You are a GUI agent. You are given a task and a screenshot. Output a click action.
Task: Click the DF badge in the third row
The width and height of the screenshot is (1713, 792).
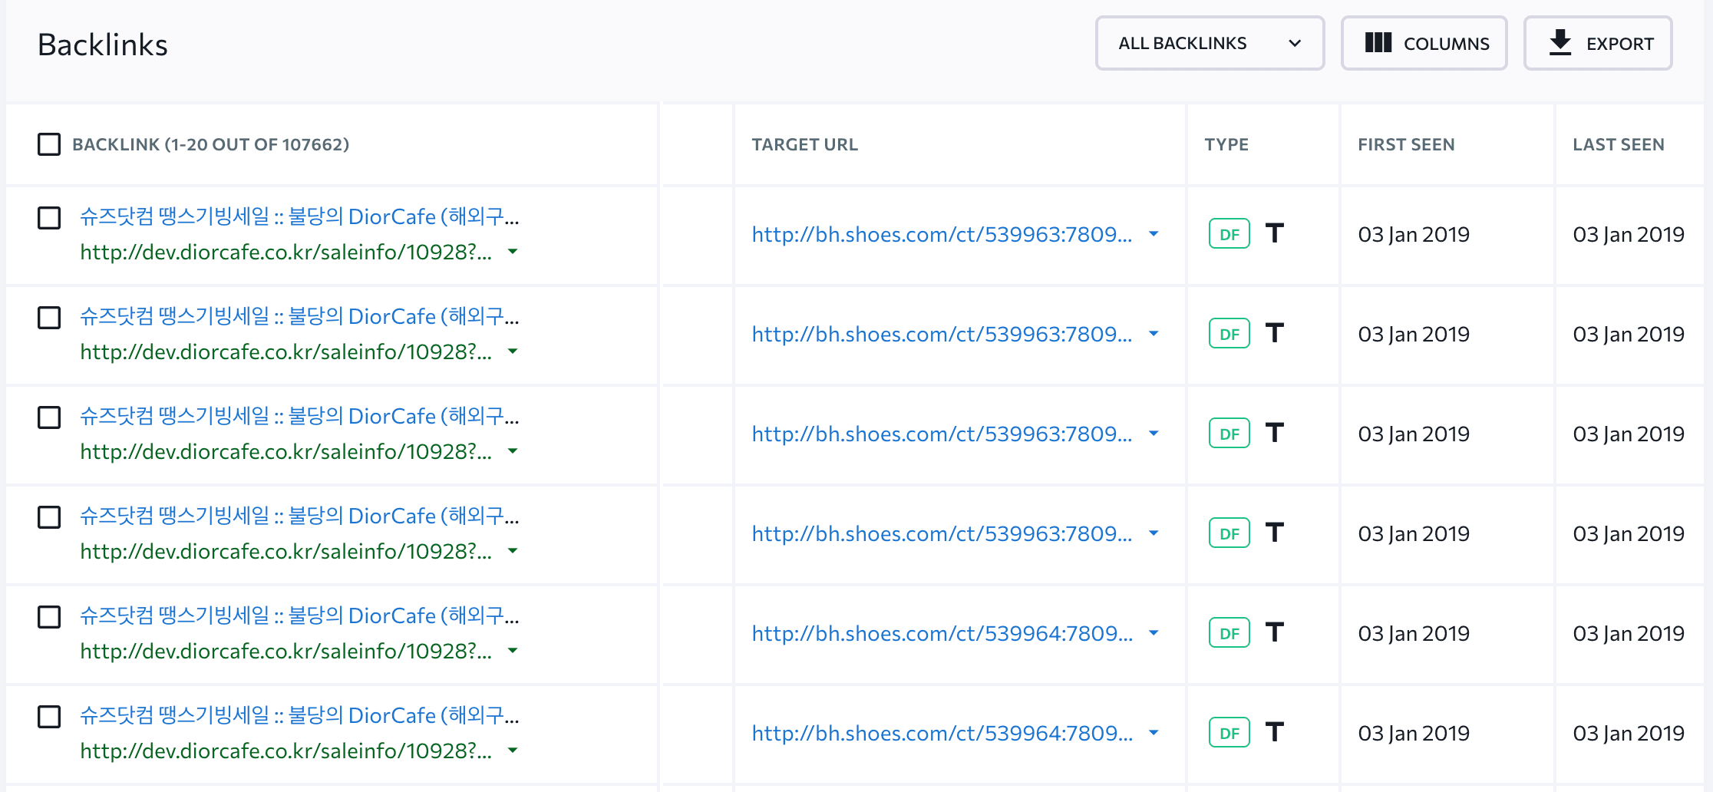pos(1229,433)
